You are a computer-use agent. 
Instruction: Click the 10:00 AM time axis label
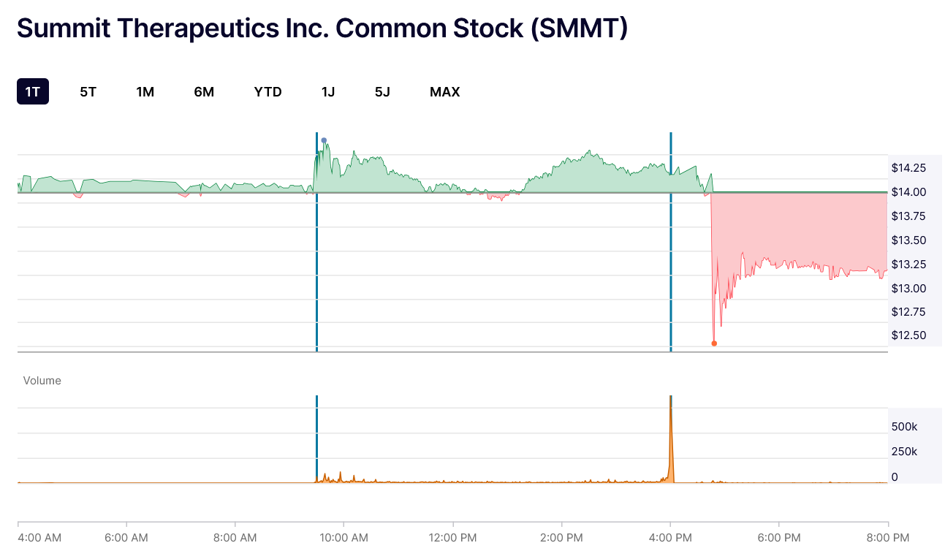[x=344, y=538]
